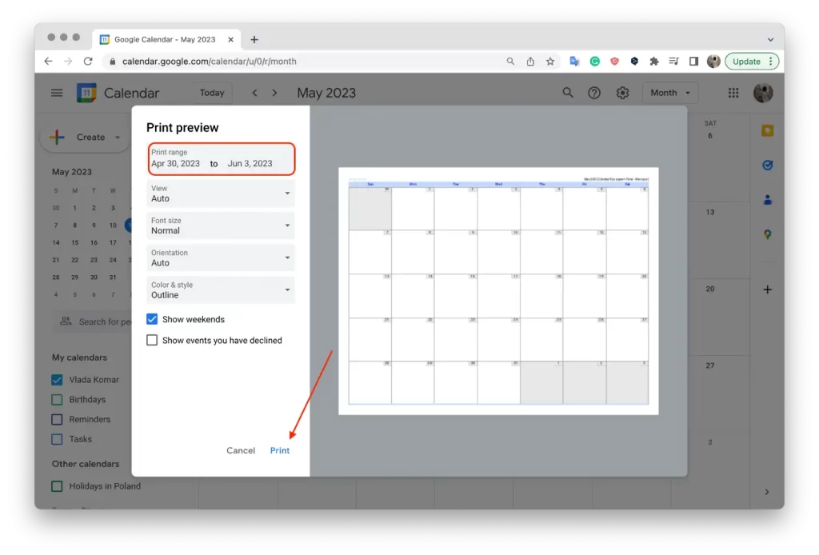The image size is (819, 555).
Task: Click the reading list icon
Action: click(x=673, y=61)
